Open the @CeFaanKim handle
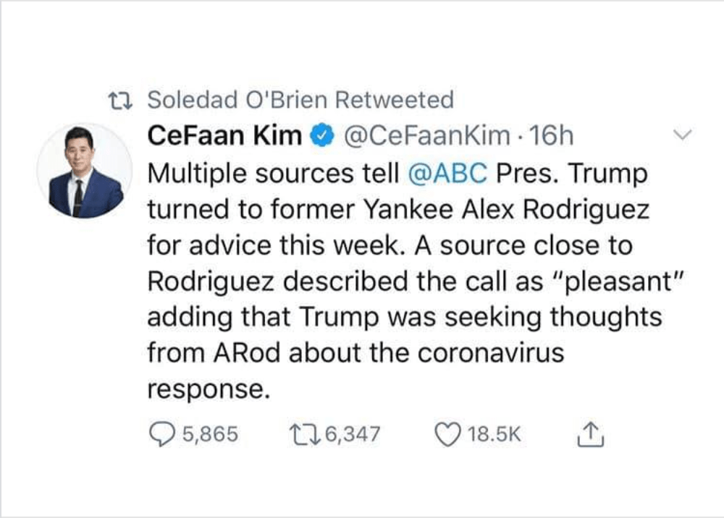The height and width of the screenshot is (518, 724). tap(421, 136)
